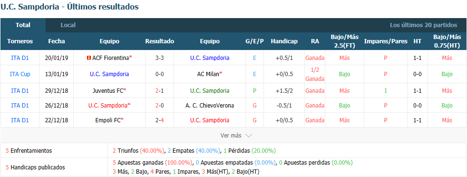Click the 2-4 result against Empoli
This screenshot has height=177, width=467.
coord(160,120)
